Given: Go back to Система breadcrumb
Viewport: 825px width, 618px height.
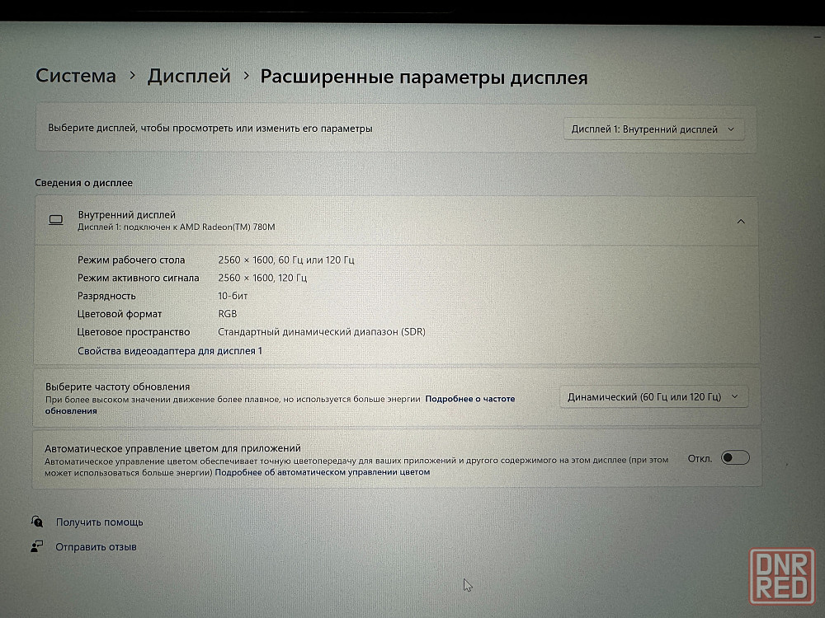Looking at the screenshot, I should (76, 76).
